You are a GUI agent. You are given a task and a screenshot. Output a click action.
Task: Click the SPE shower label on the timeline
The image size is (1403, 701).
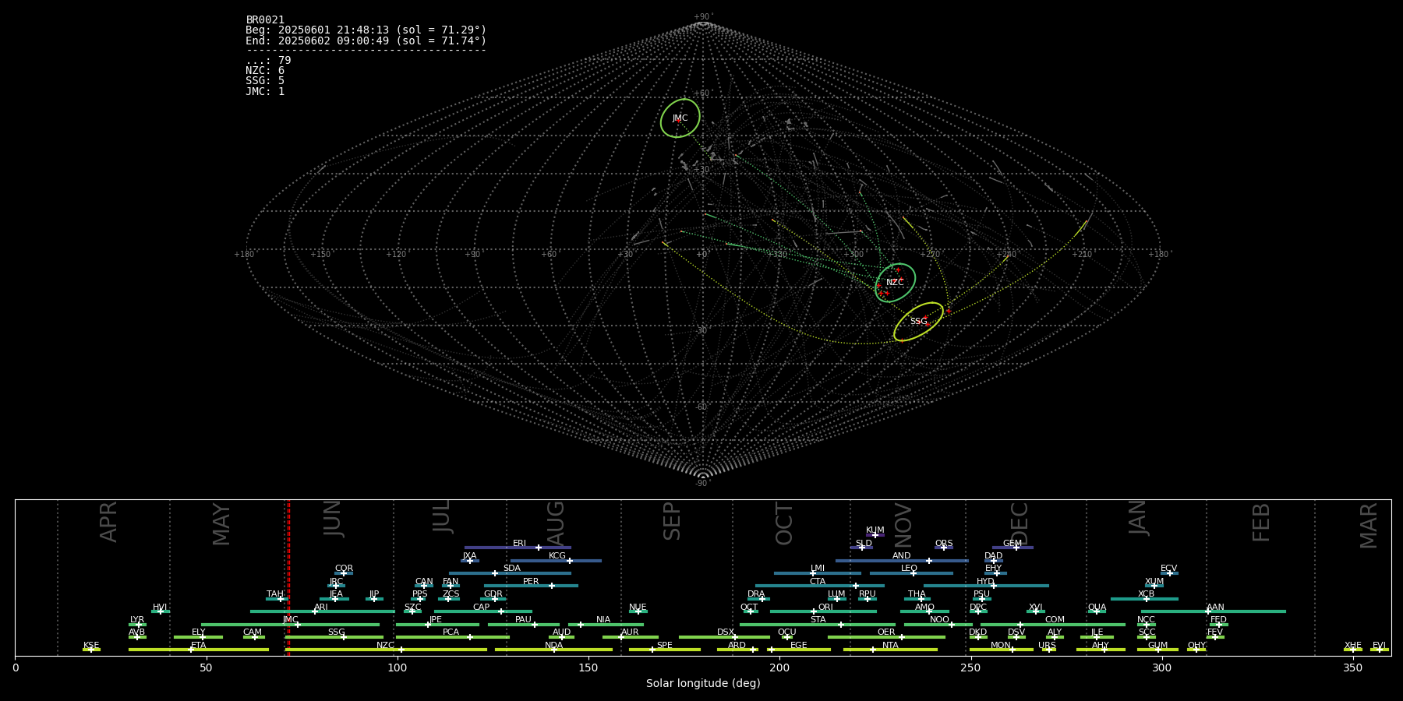[664, 645]
